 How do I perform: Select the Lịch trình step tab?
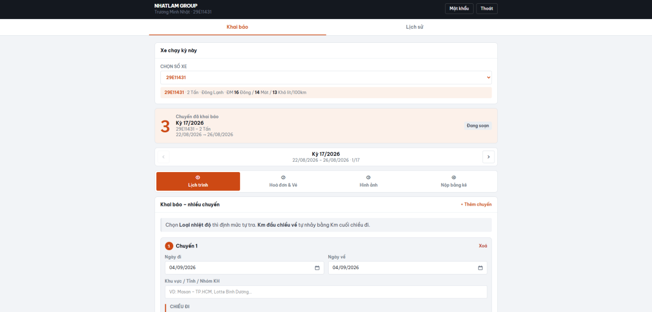coord(198,181)
